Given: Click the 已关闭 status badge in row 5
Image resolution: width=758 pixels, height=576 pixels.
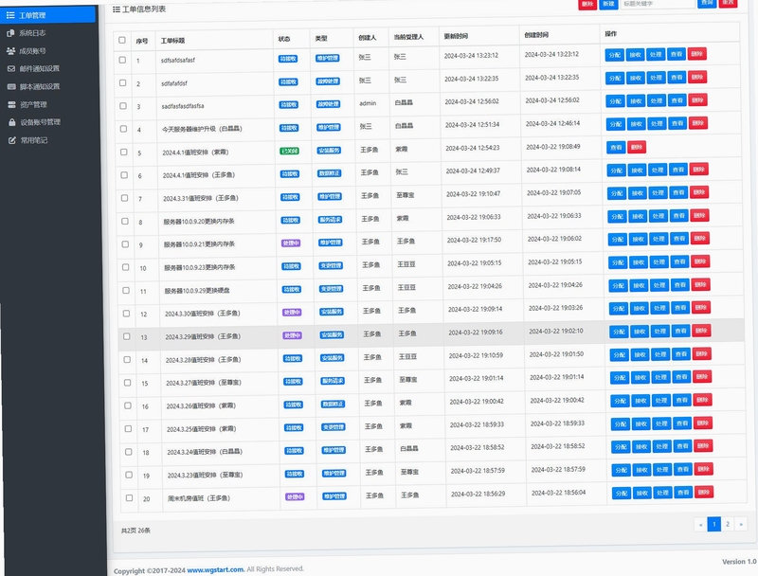Looking at the screenshot, I should pos(290,151).
